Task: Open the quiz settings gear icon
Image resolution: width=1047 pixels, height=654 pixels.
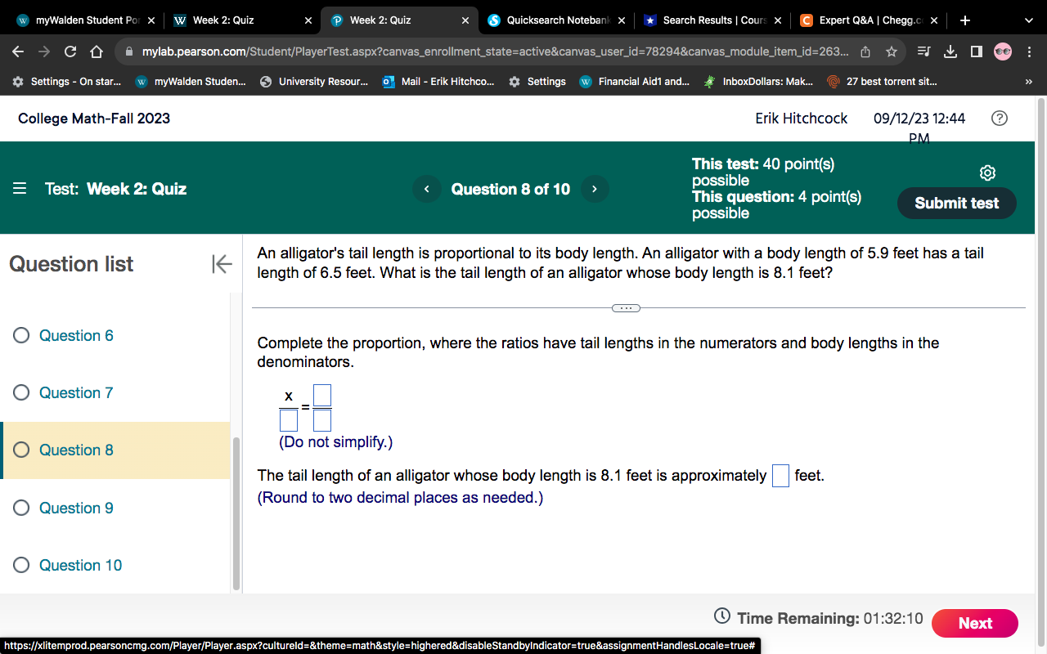Action: point(987,172)
